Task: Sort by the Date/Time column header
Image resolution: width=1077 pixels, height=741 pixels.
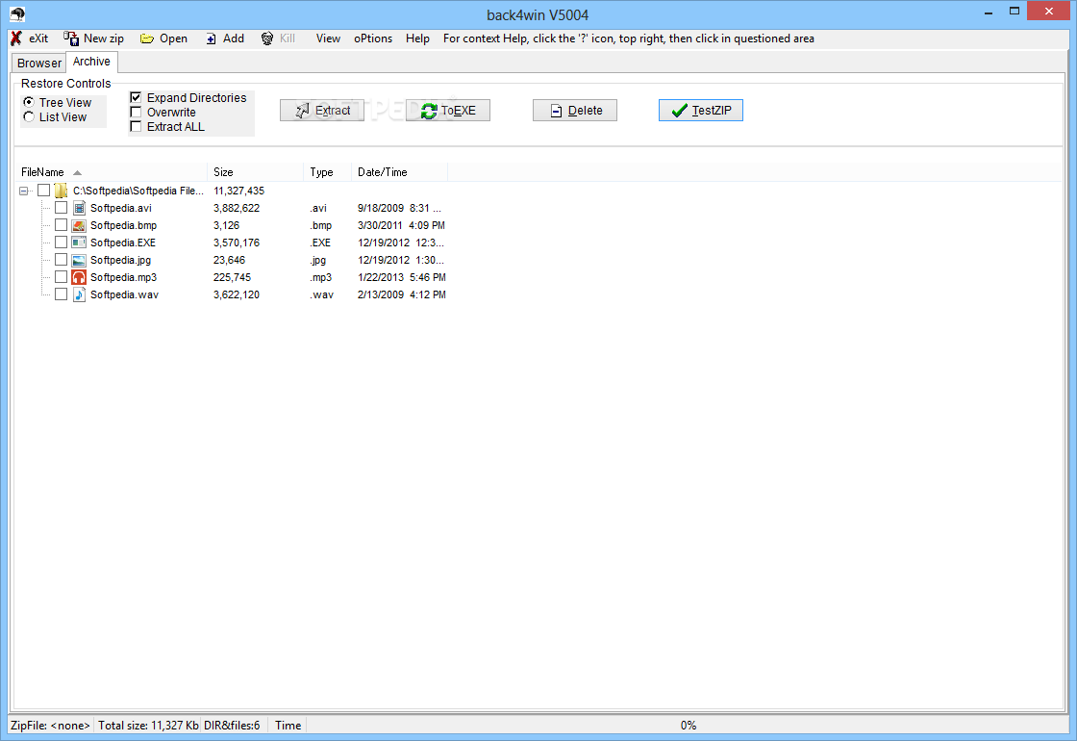Action: [399, 172]
